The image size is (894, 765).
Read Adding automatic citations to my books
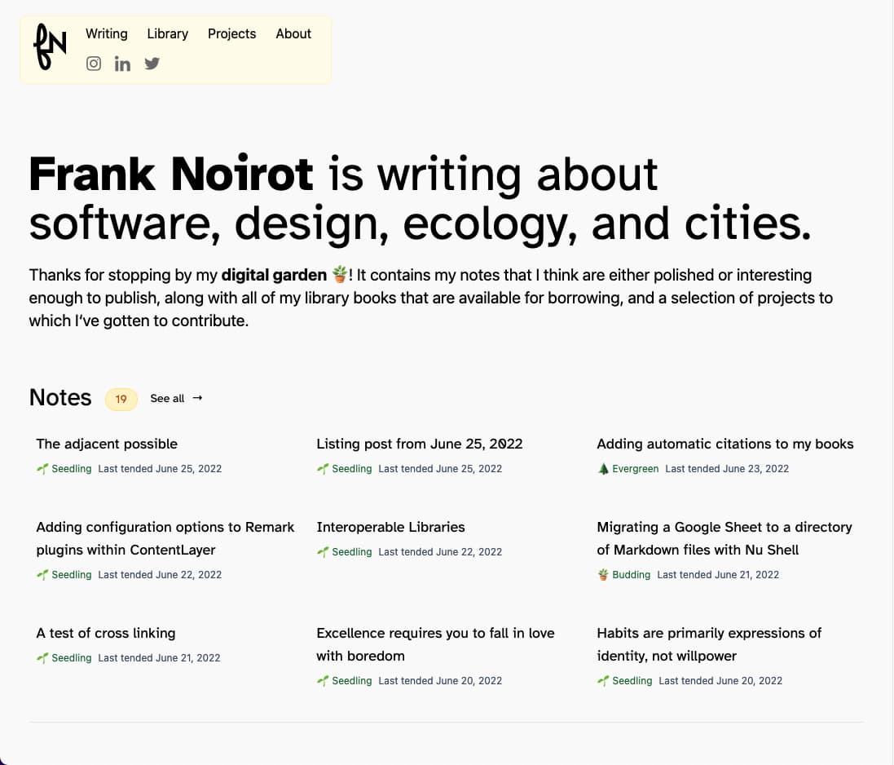click(x=724, y=444)
